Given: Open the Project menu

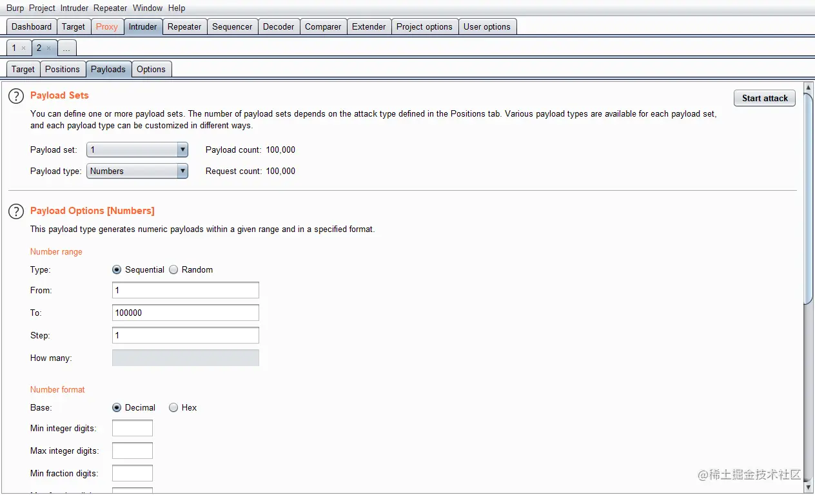Looking at the screenshot, I should click(42, 8).
